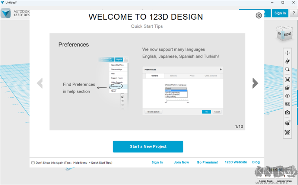This screenshot has height=185, width=298.
Task: Open the help question mark menu
Action: pos(294,13)
